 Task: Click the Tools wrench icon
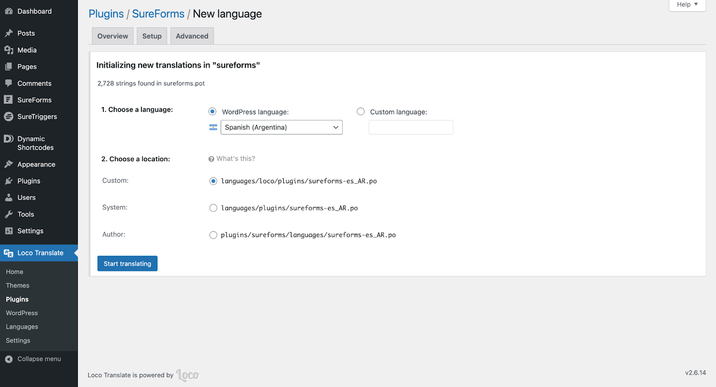tap(9, 214)
